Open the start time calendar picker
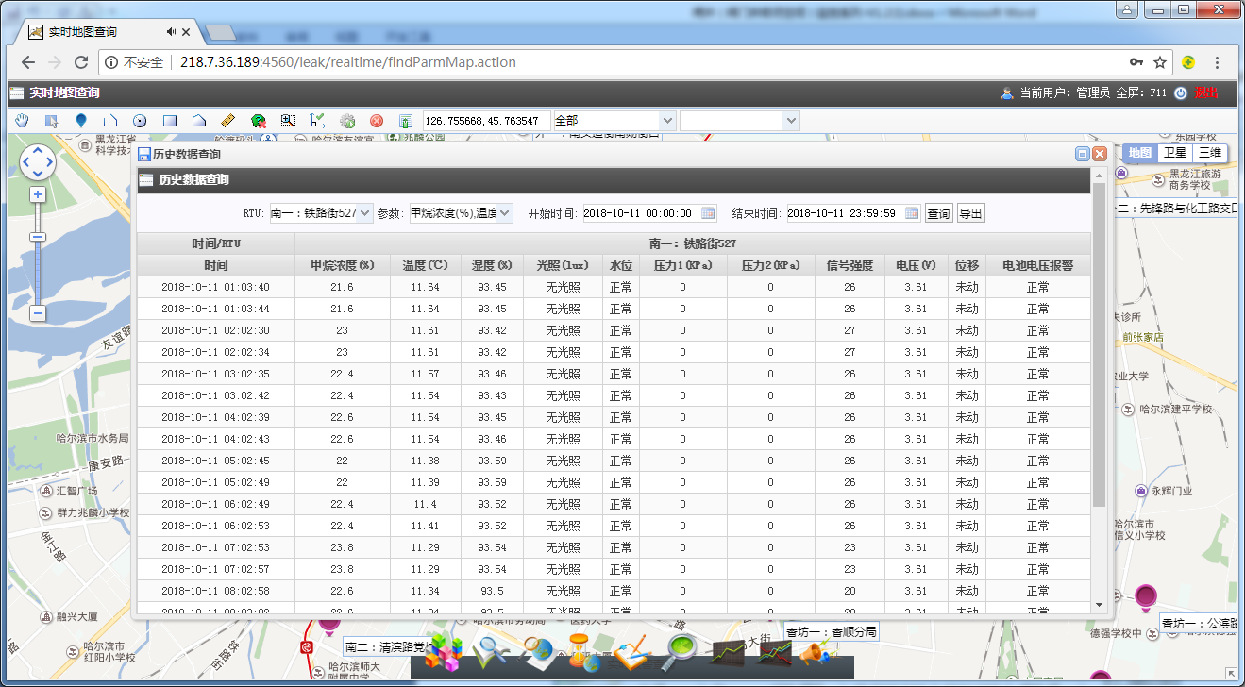 708,213
